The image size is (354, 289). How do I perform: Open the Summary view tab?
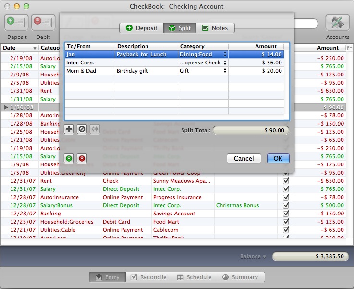point(240,277)
